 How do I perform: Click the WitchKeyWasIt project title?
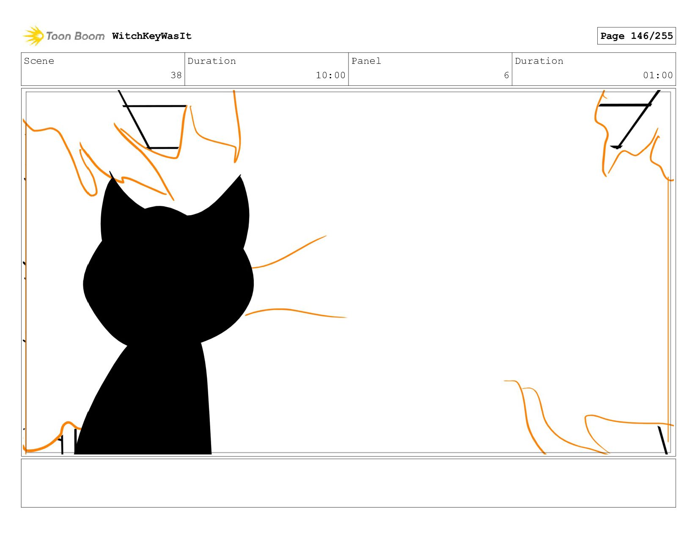tap(152, 36)
